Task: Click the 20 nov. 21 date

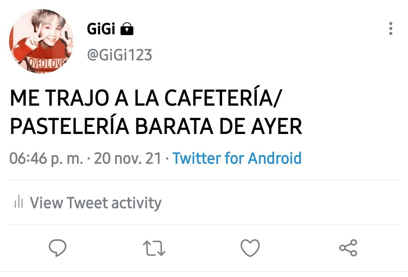Action: click(128, 158)
